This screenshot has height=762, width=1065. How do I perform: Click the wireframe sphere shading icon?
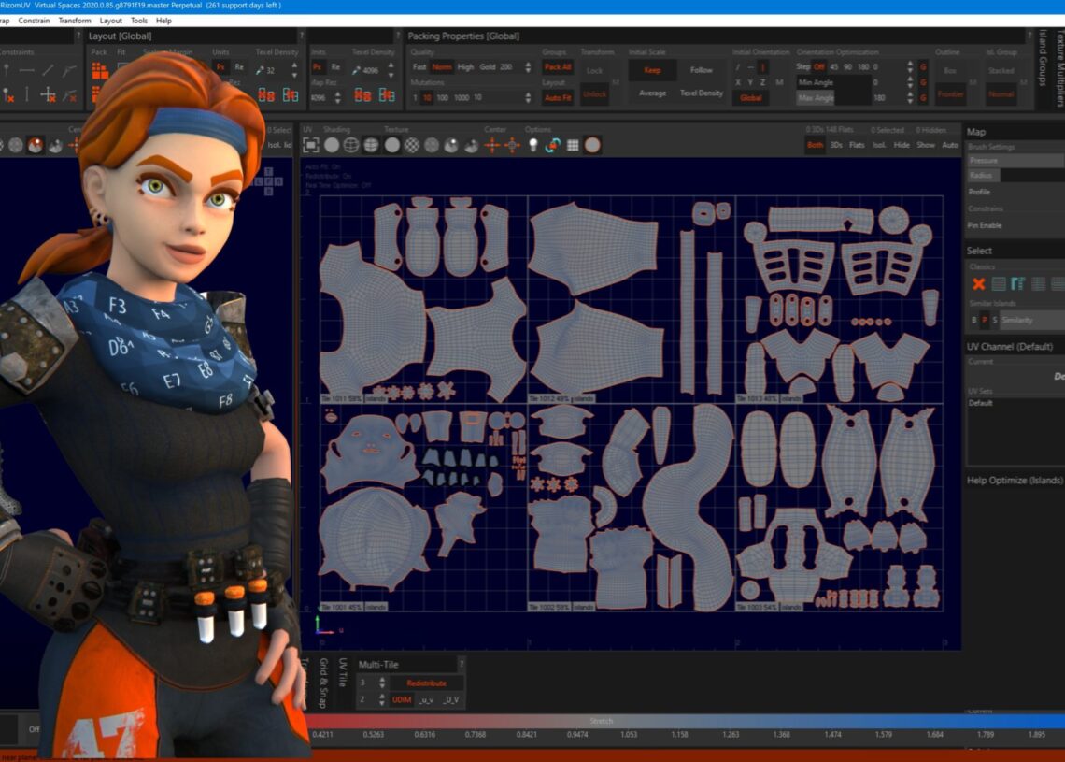click(351, 145)
